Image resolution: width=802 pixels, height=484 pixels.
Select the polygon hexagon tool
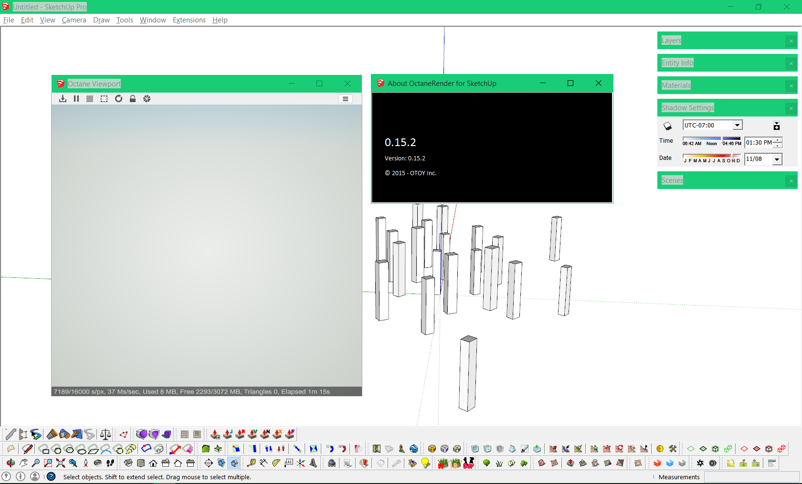coord(70,449)
